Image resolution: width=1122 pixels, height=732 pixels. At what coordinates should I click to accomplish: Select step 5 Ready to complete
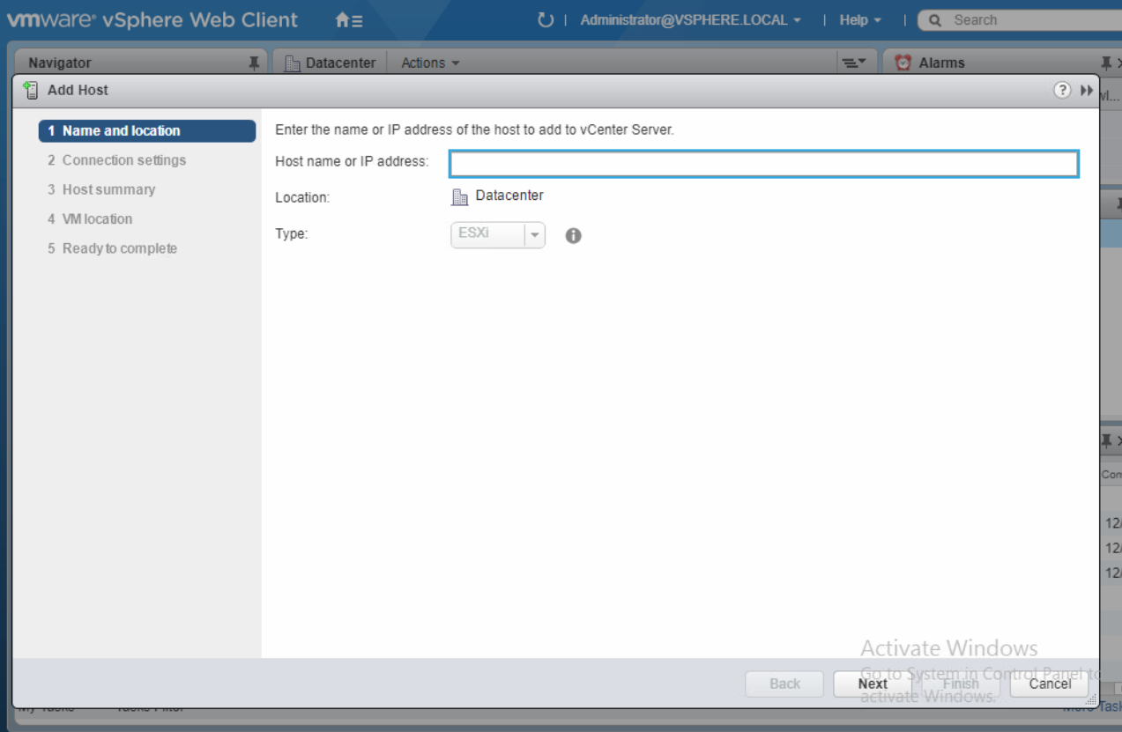point(113,248)
